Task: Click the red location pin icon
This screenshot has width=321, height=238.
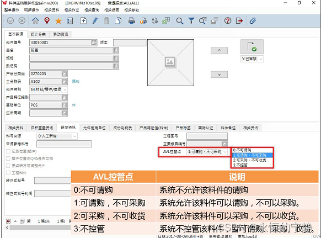Action: pyautogui.click(x=47, y=20)
